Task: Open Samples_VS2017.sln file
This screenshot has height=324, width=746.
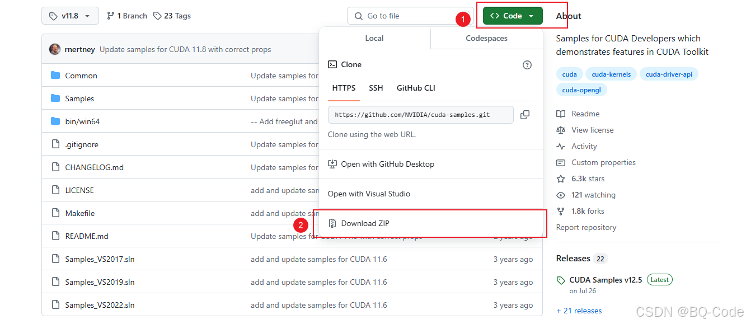Action: (100, 259)
